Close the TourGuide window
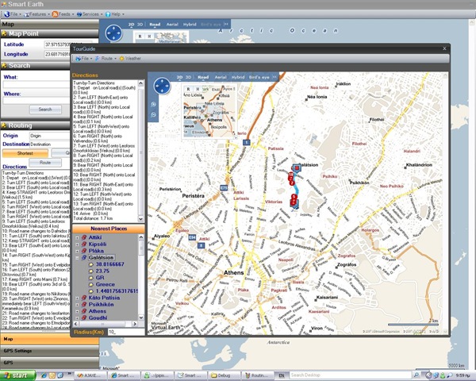Screen dimensions: 476x381 coord(444,48)
